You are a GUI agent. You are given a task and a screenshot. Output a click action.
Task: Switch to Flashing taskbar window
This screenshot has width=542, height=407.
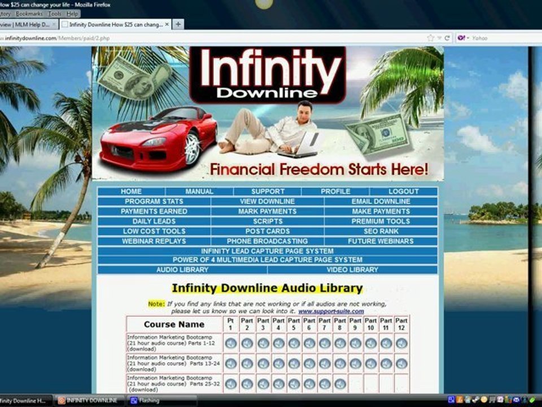tap(161, 400)
